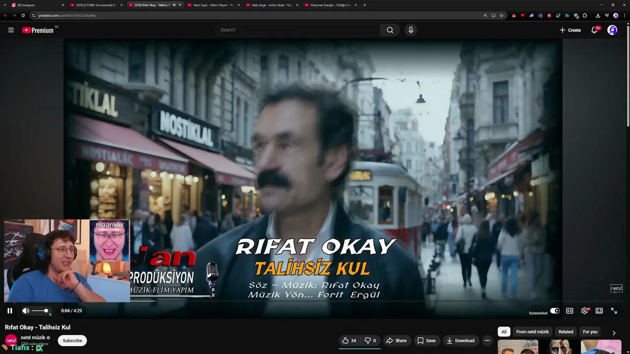The height and width of the screenshot is (354, 630).
Task: Download the video
Action: (460, 340)
